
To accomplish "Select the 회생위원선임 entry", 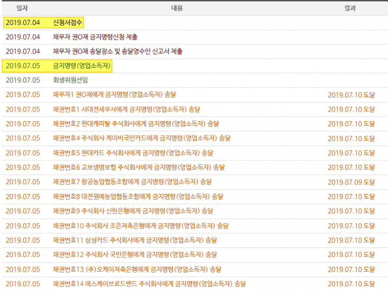I will point(71,80).
